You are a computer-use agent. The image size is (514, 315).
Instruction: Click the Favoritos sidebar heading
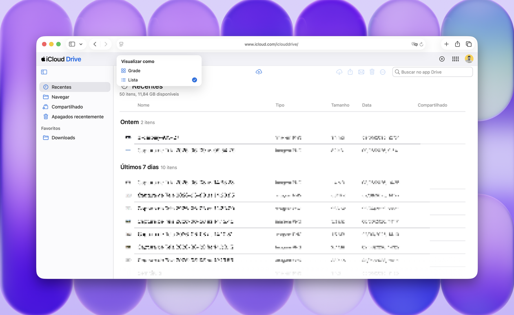tap(51, 128)
